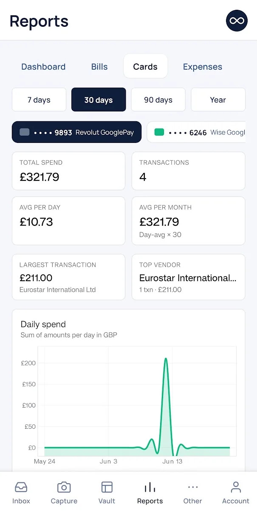This screenshot has width=257, height=513.
Task: Select the Wise card ending 6246
Action: point(196,132)
